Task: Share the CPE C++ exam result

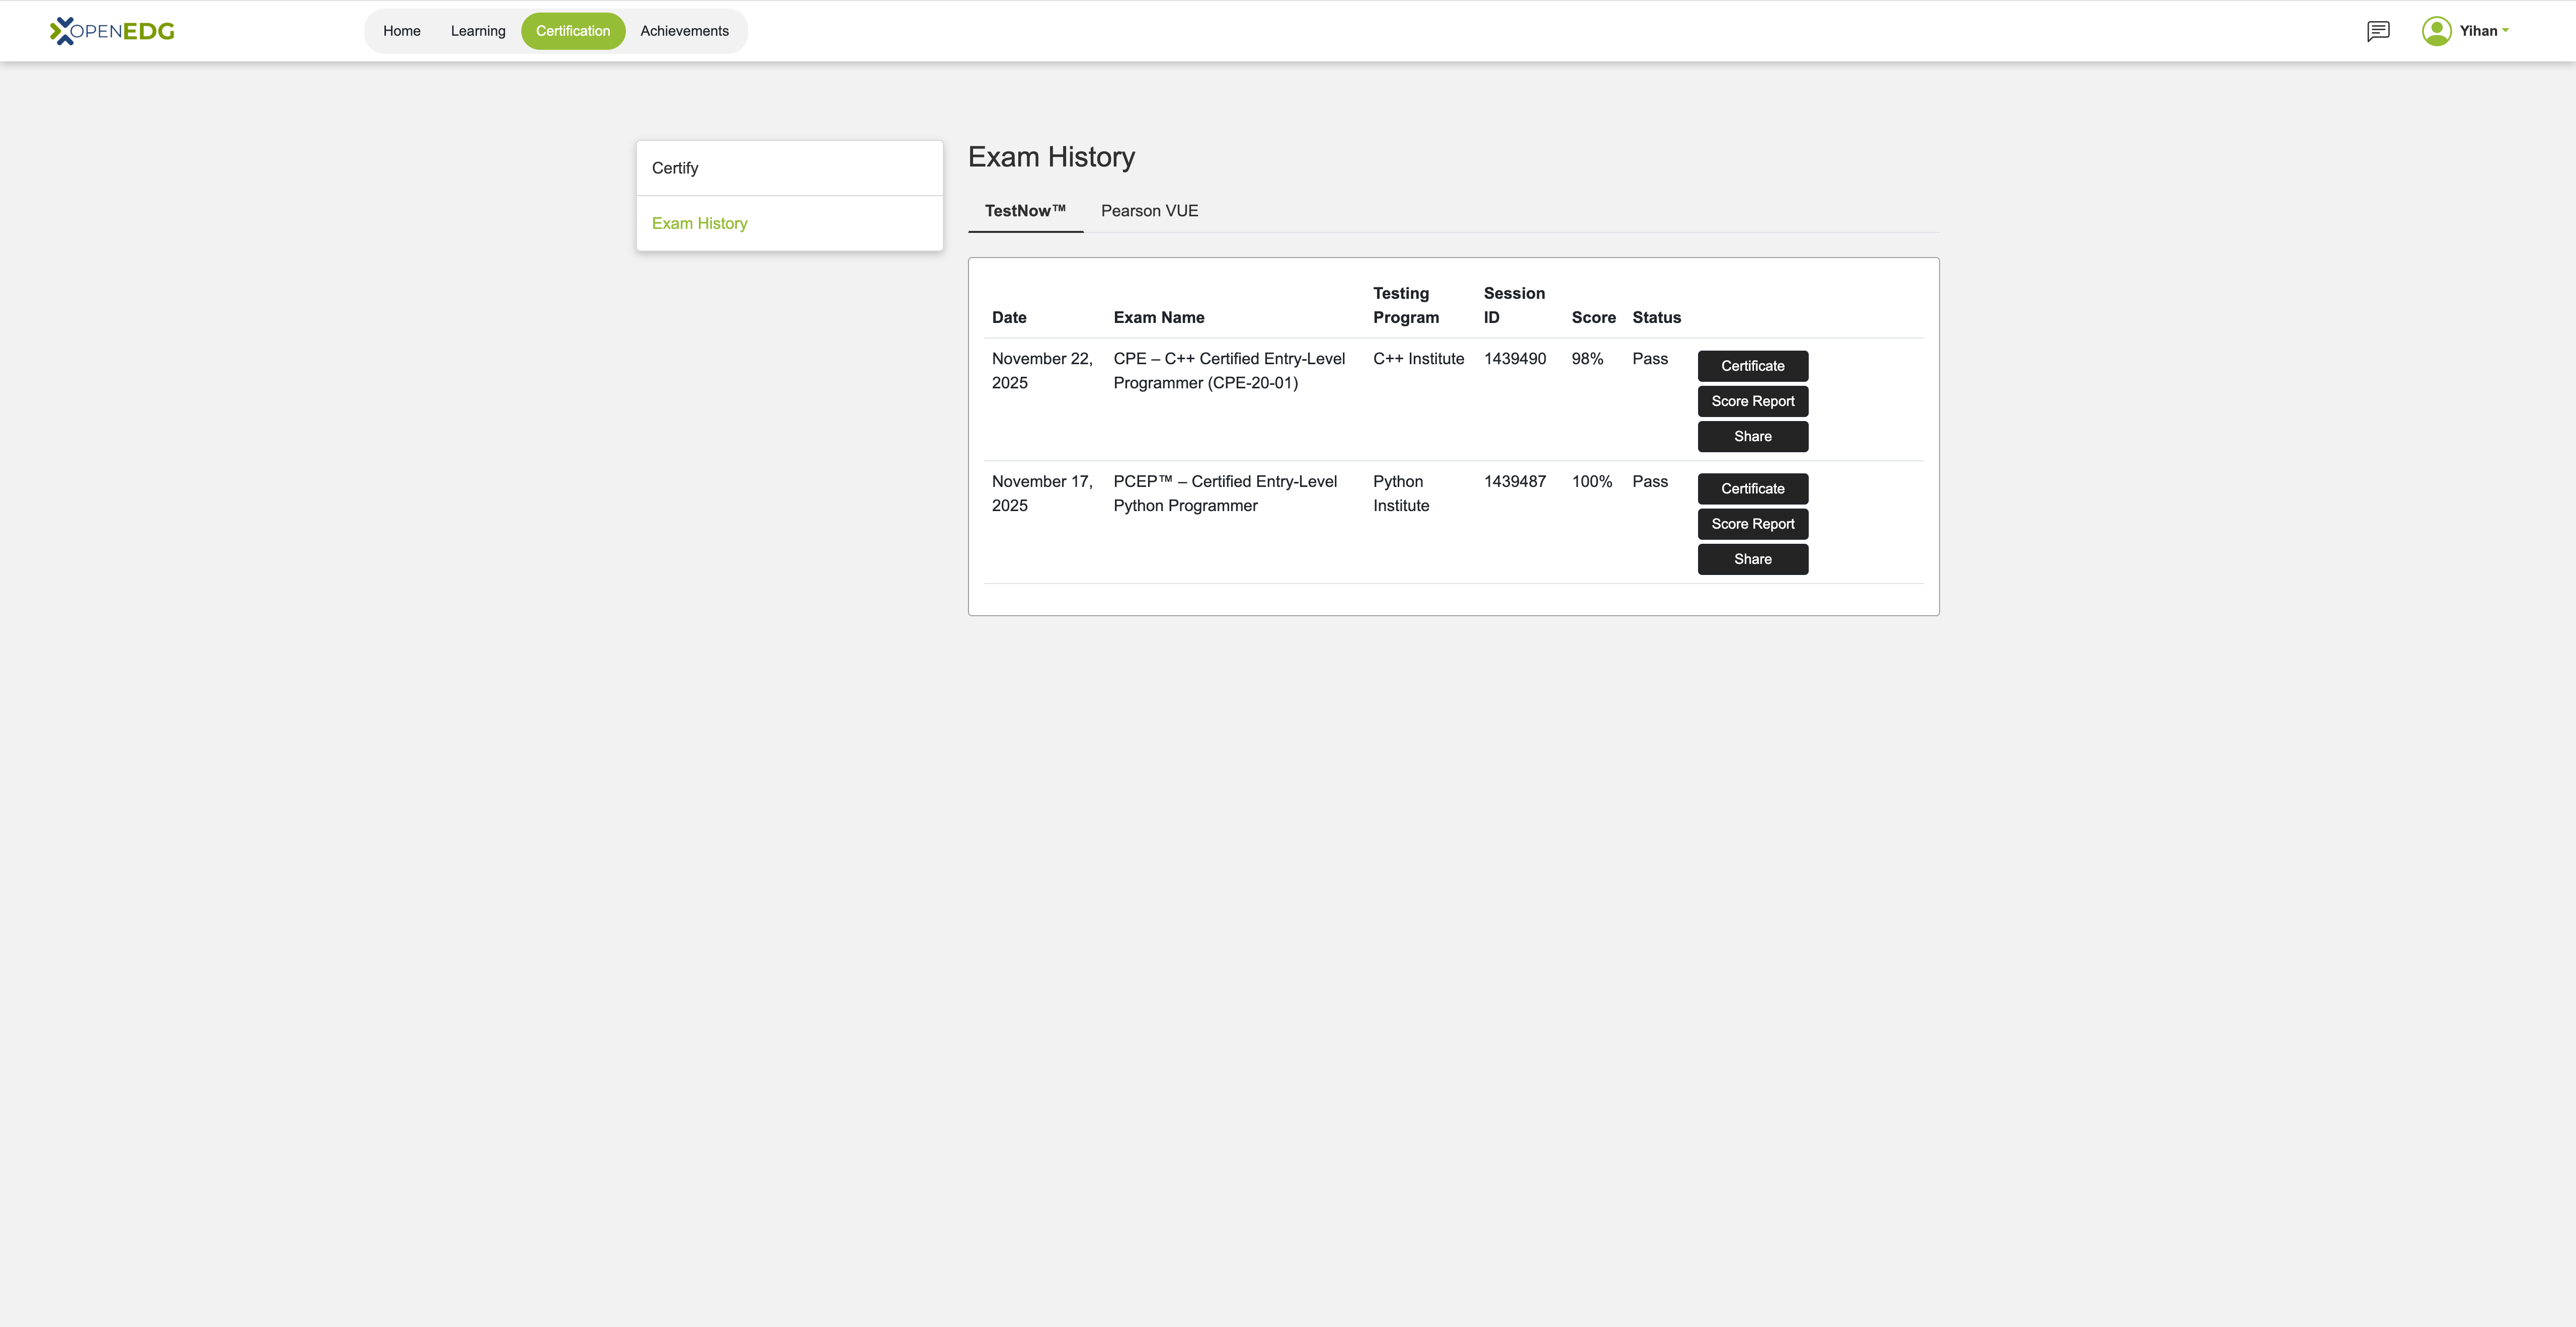Action: [1752, 436]
